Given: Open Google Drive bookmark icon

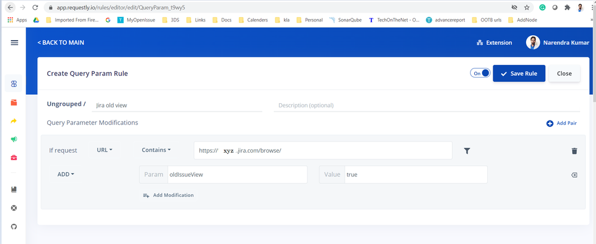Looking at the screenshot, I should point(36,20).
